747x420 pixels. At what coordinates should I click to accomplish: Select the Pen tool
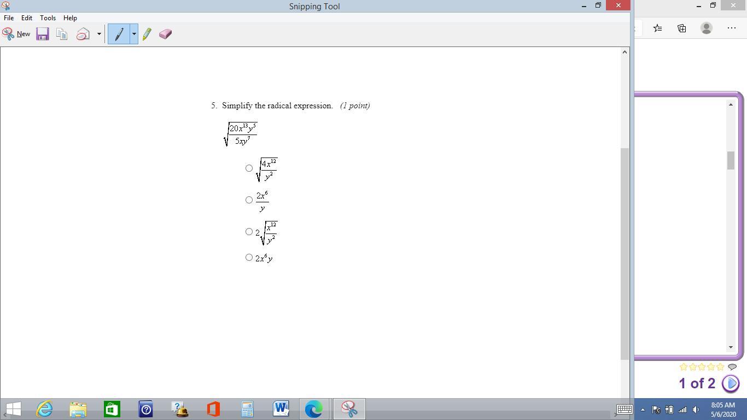(119, 34)
